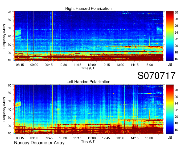This screenshot has height=146, width=181.
Task: Click the 08:15 time tick on Left Handed plot
Action: [20, 138]
